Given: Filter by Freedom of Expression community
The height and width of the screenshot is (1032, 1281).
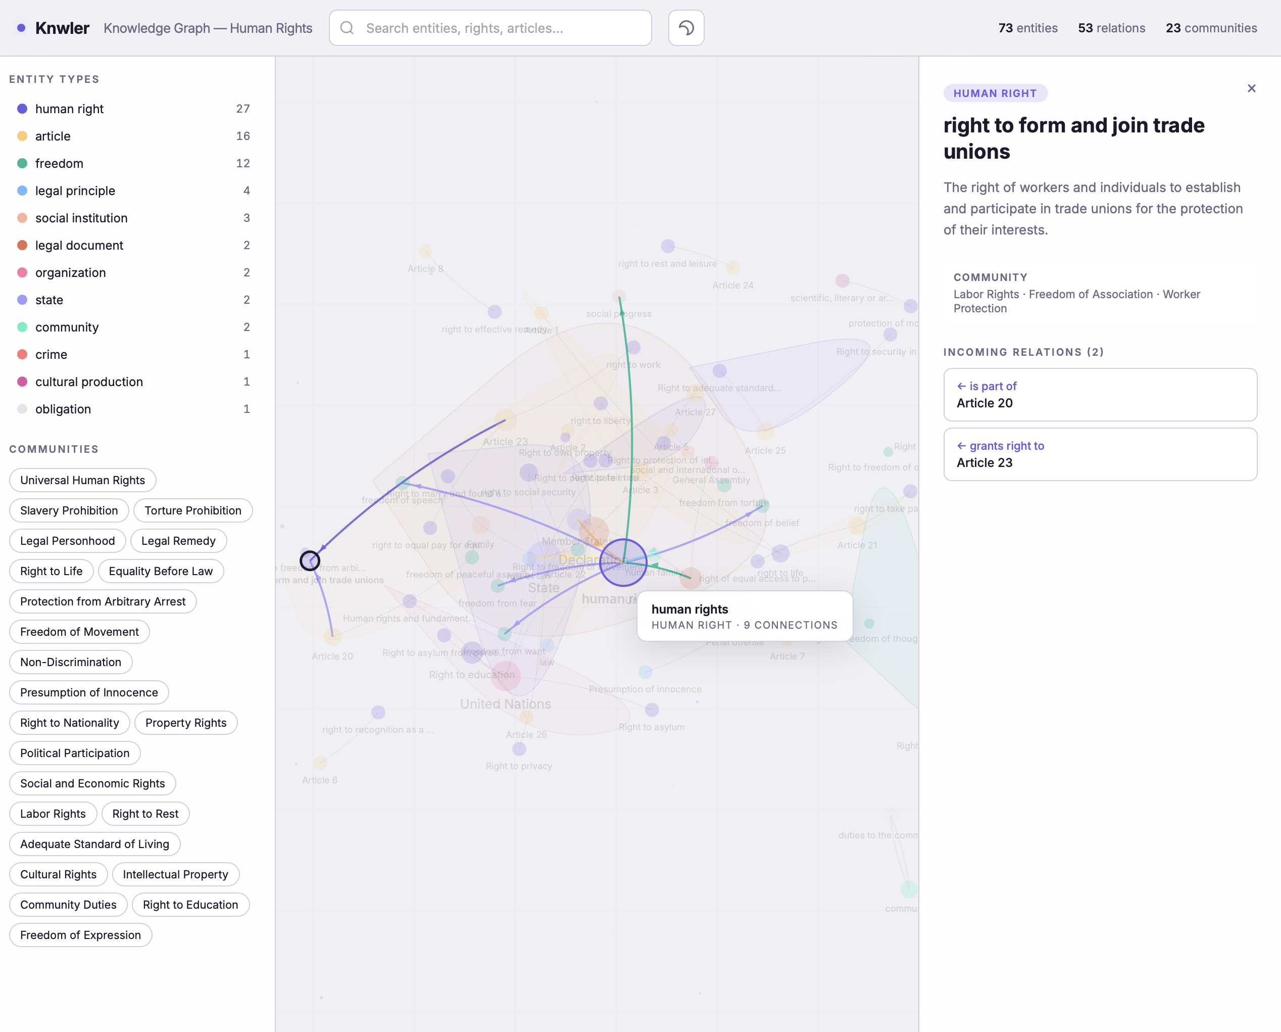Looking at the screenshot, I should 80,935.
